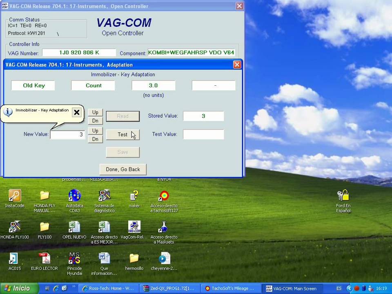This screenshot has height=294, width=392.
Task: Open the AC015 desktop shortcut
Action: coord(15,261)
